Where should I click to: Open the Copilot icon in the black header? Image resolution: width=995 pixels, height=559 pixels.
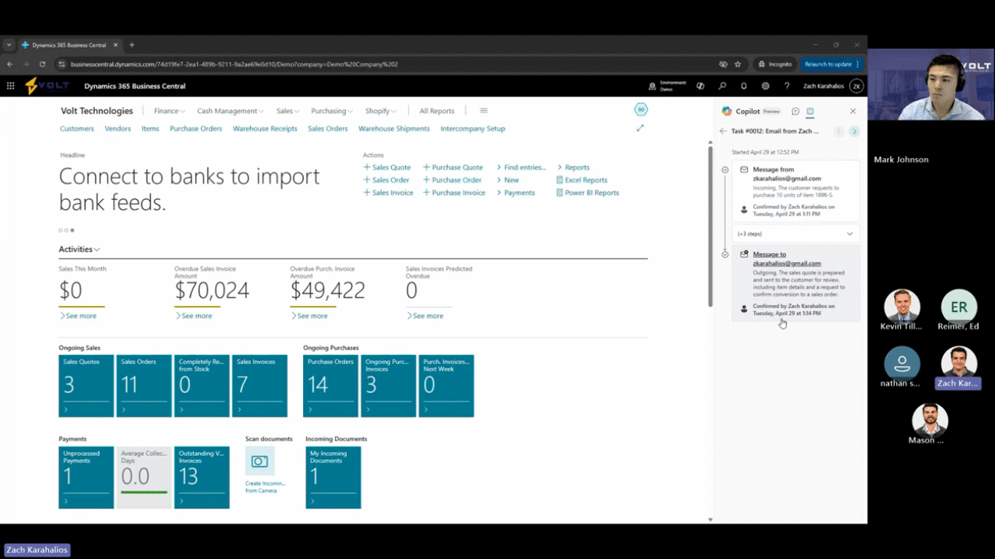pyautogui.click(x=700, y=86)
